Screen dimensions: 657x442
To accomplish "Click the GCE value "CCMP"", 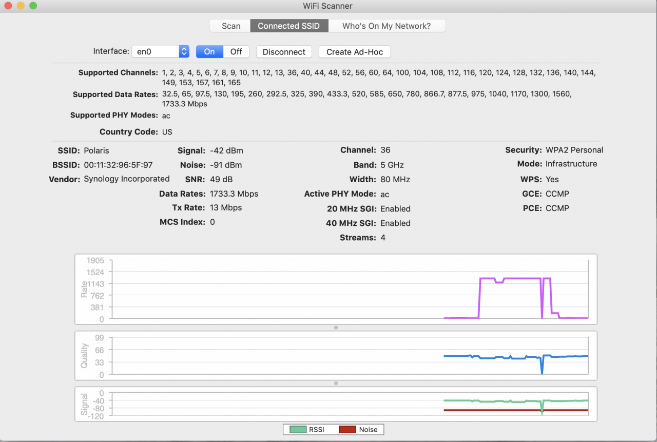I will (x=557, y=194).
